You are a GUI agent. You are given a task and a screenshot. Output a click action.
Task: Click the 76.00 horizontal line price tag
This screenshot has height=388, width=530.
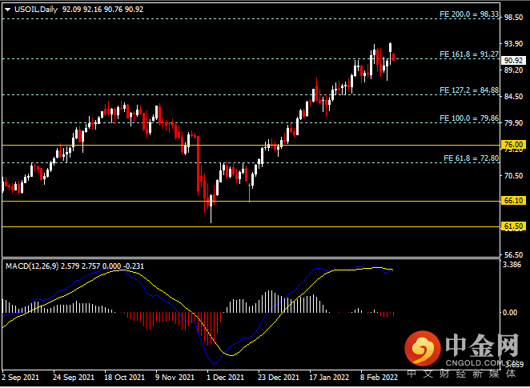click(x=513, y=145)
